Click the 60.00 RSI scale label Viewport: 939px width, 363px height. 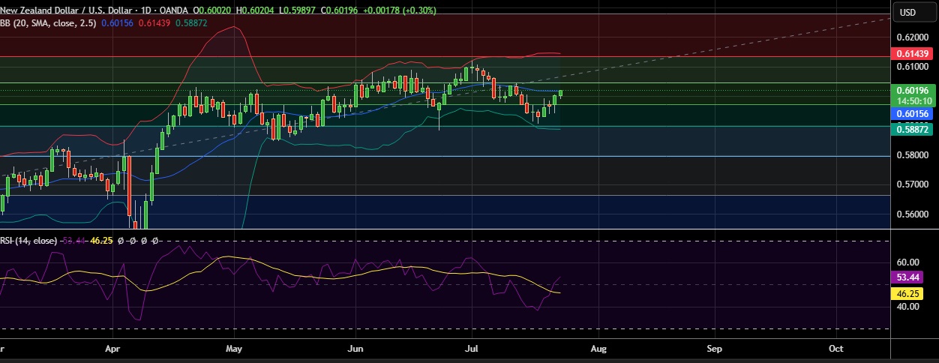[x=908, y=262]
